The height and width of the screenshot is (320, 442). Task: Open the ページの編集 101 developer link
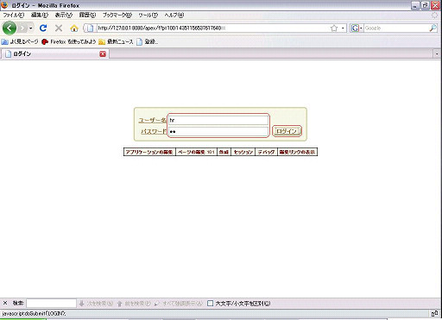pos(196,152)
